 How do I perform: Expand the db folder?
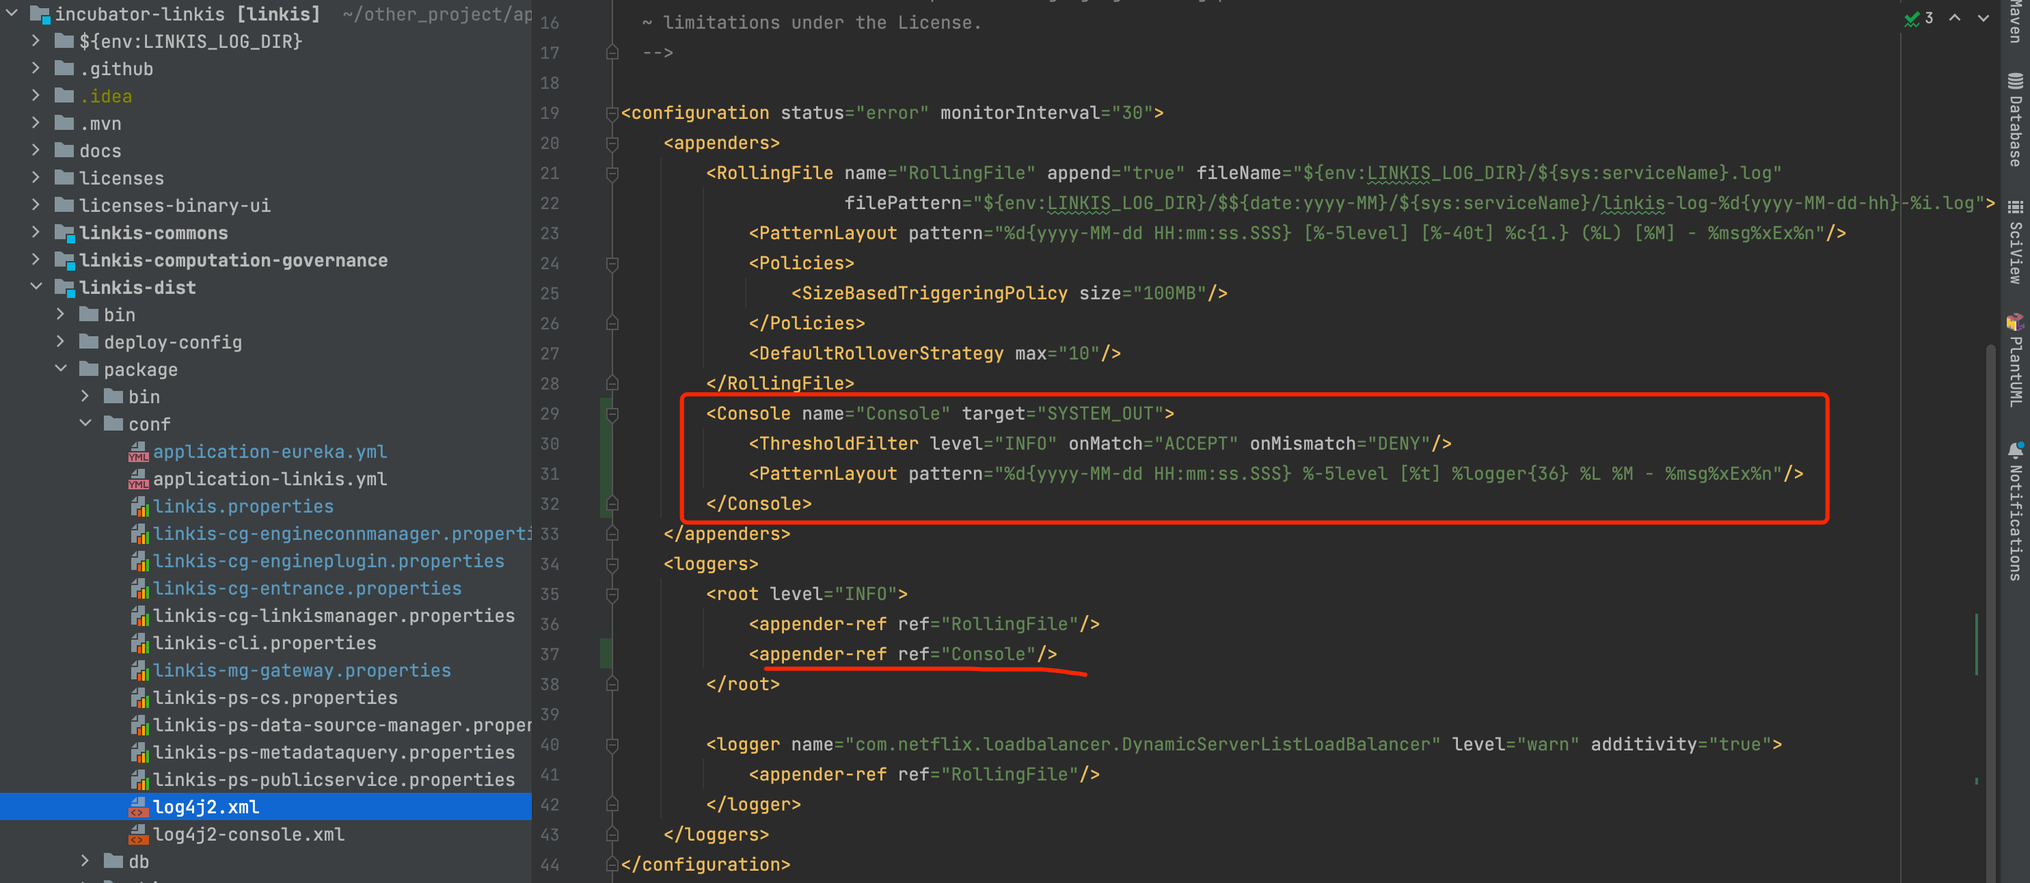(85, 861)
